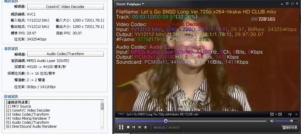Click the elapsed time 00:03:13 display

coord(159,127)
